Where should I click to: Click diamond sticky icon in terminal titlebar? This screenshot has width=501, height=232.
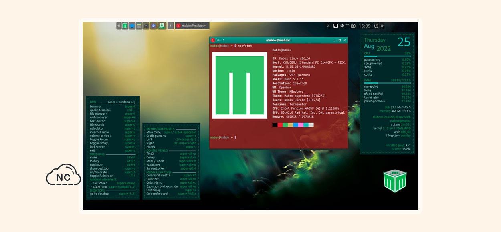218,40
